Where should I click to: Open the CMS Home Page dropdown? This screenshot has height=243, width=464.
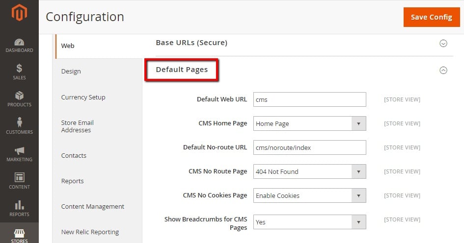310,123
